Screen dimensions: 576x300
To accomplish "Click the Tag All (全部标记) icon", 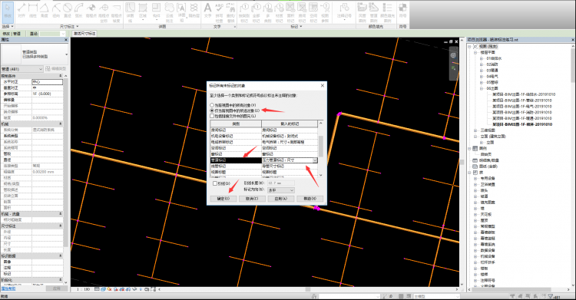I will click(x=256, y=12).
